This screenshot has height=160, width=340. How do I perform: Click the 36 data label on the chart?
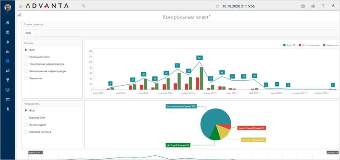[254, 76]
